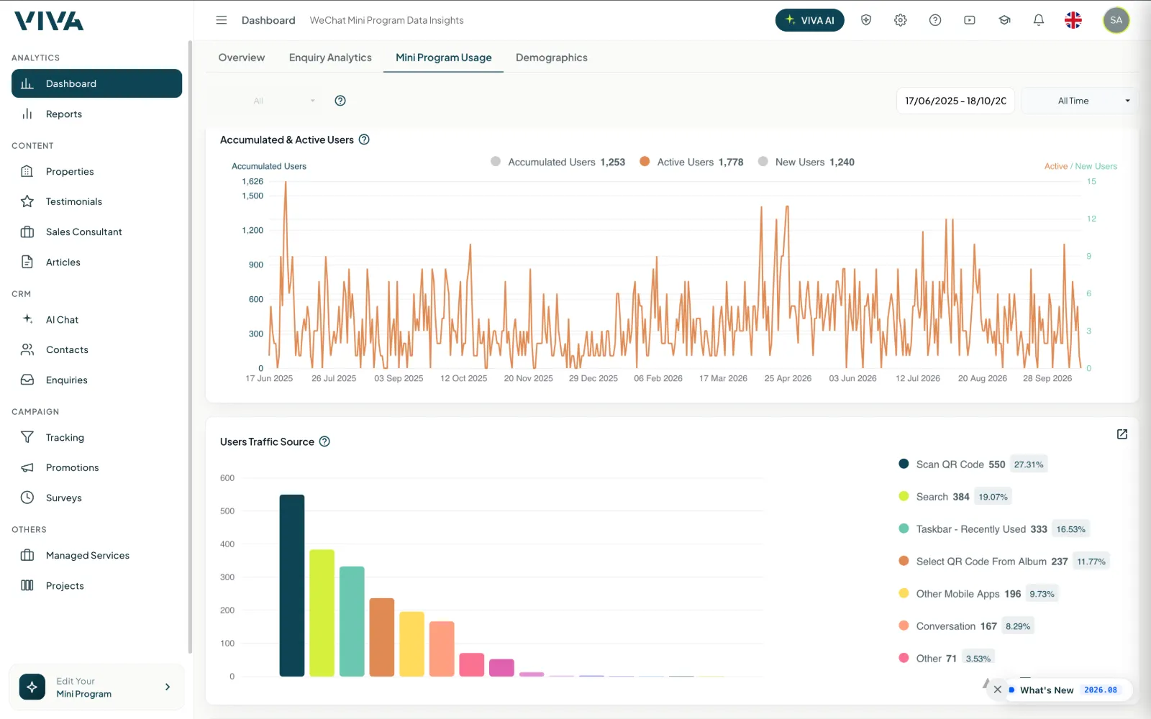Open Properties in the sidebar

(96, 171)
